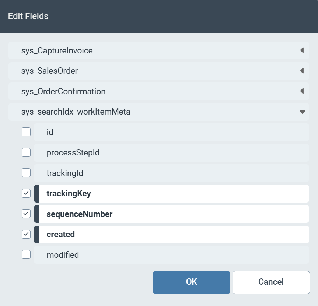Click the Edit Fields dialog title
318x306 pixels.
(28, 16)
